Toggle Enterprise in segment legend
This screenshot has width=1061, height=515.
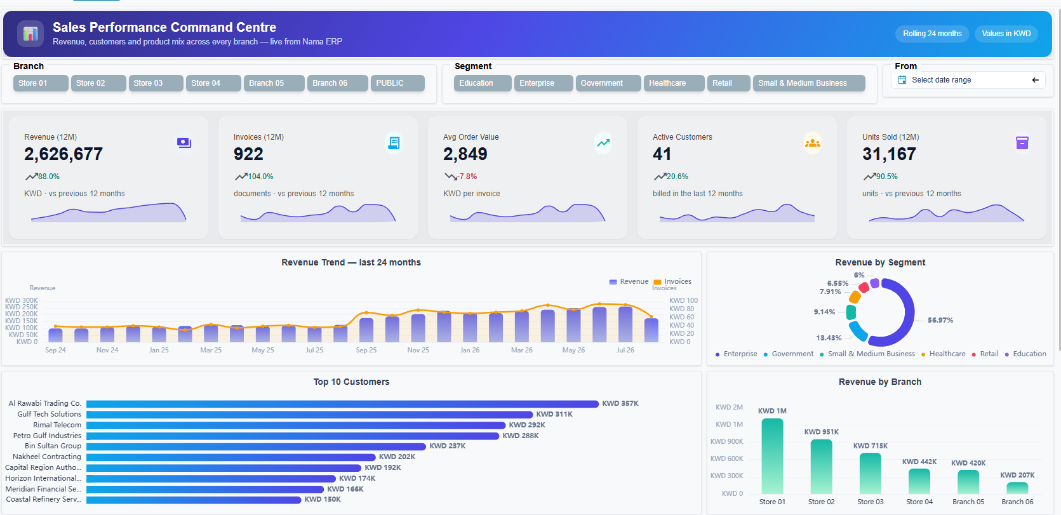click(737, 354)
